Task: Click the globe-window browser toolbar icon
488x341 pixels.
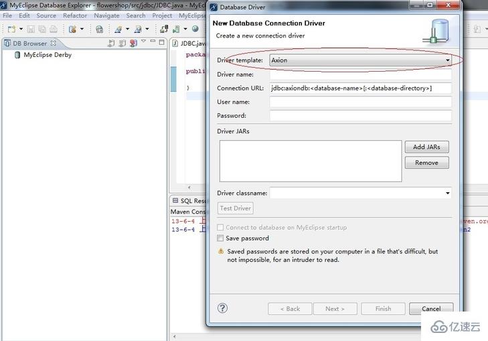Action: [99, 29]
